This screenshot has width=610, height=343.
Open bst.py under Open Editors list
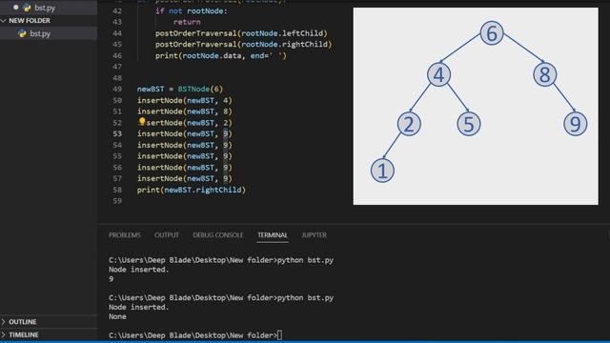tap(44, 8)
